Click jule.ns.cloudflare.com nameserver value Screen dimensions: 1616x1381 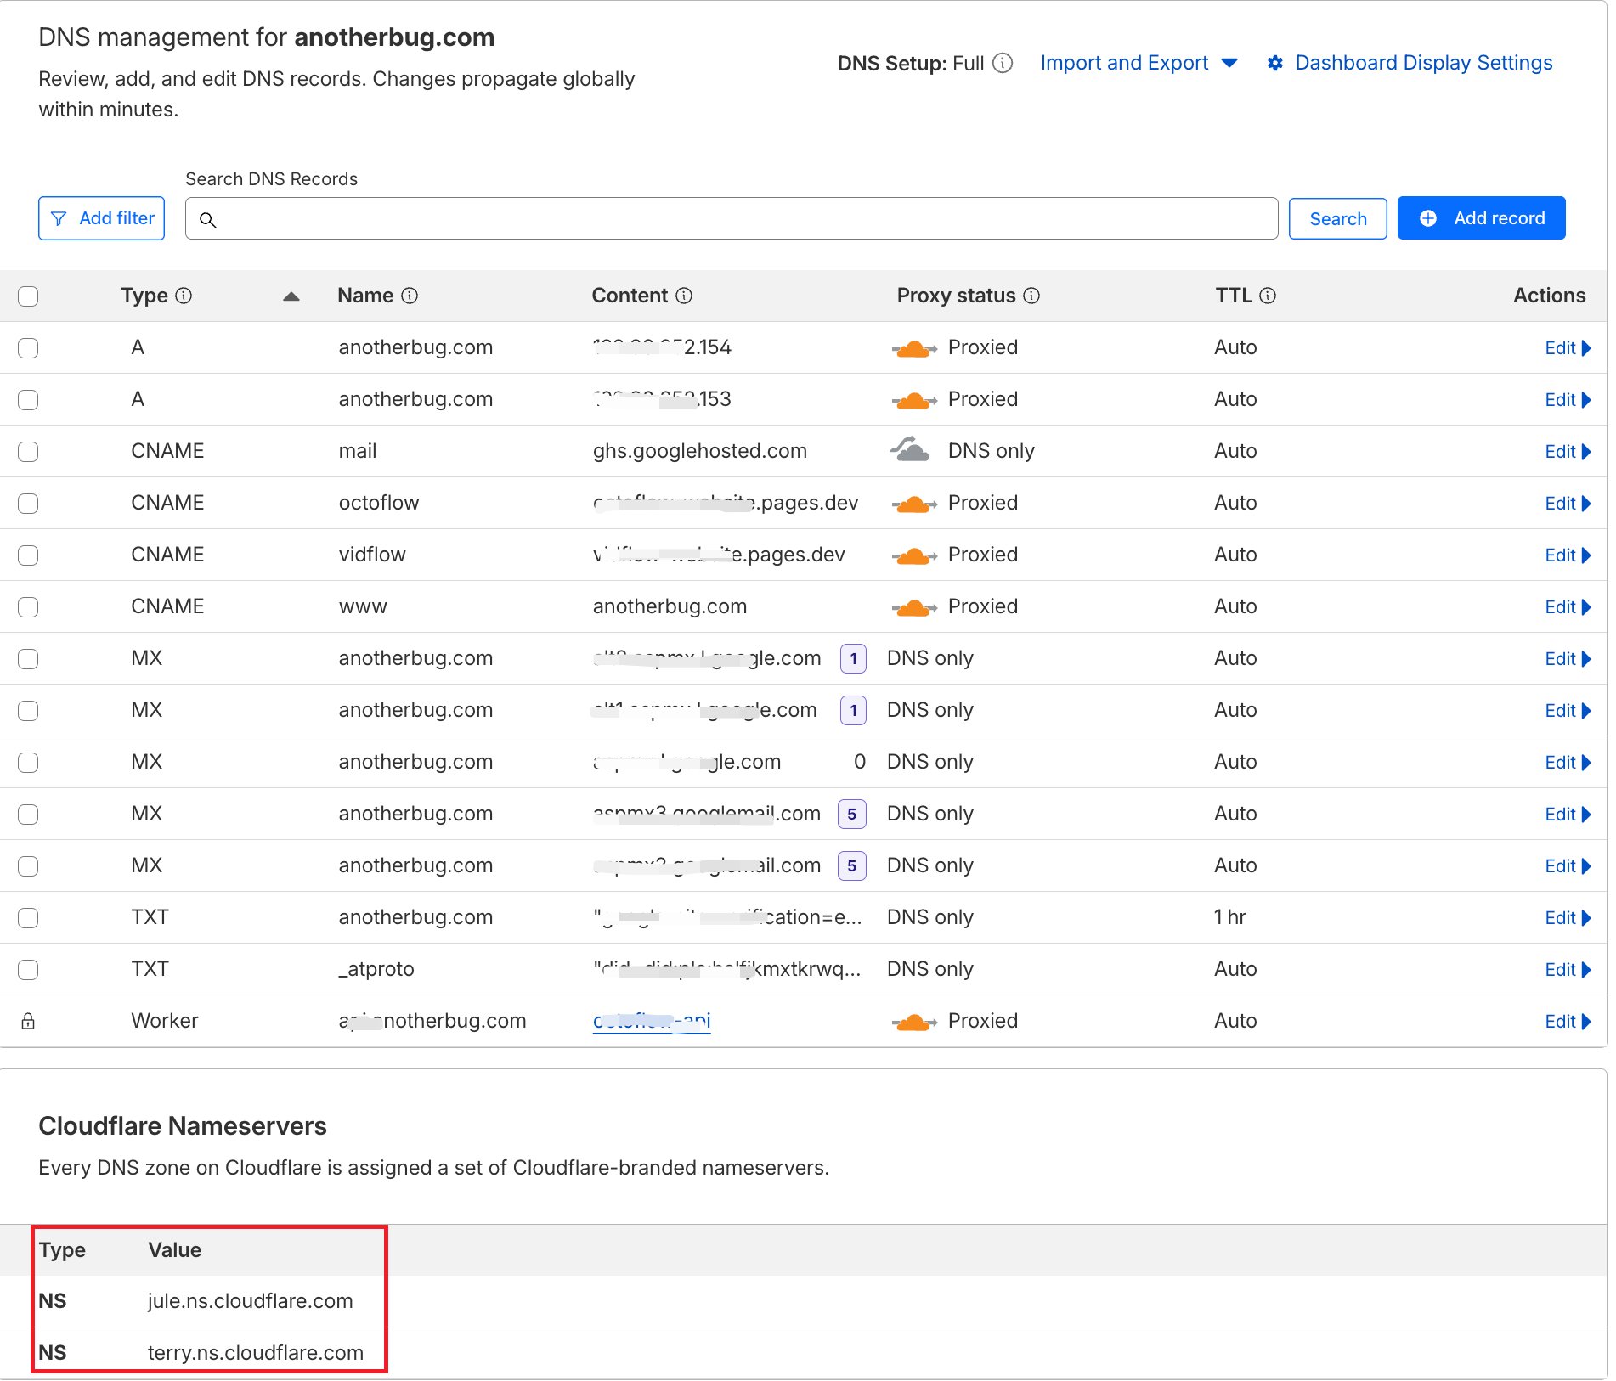click(250, 1301)
